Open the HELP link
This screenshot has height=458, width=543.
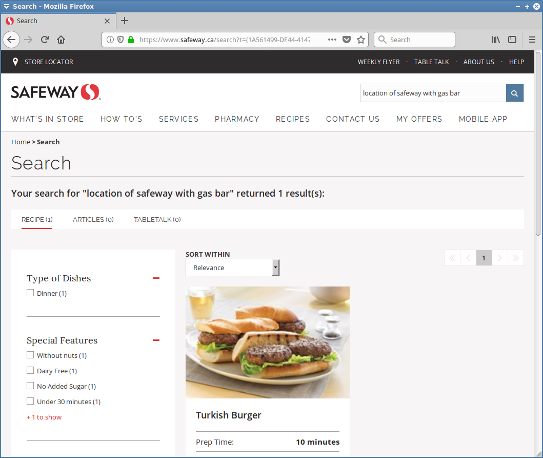[516, 62]
